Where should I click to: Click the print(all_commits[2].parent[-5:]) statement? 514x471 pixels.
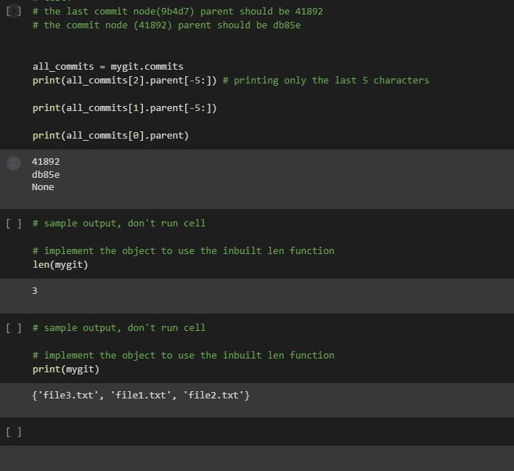click(125, 81)
